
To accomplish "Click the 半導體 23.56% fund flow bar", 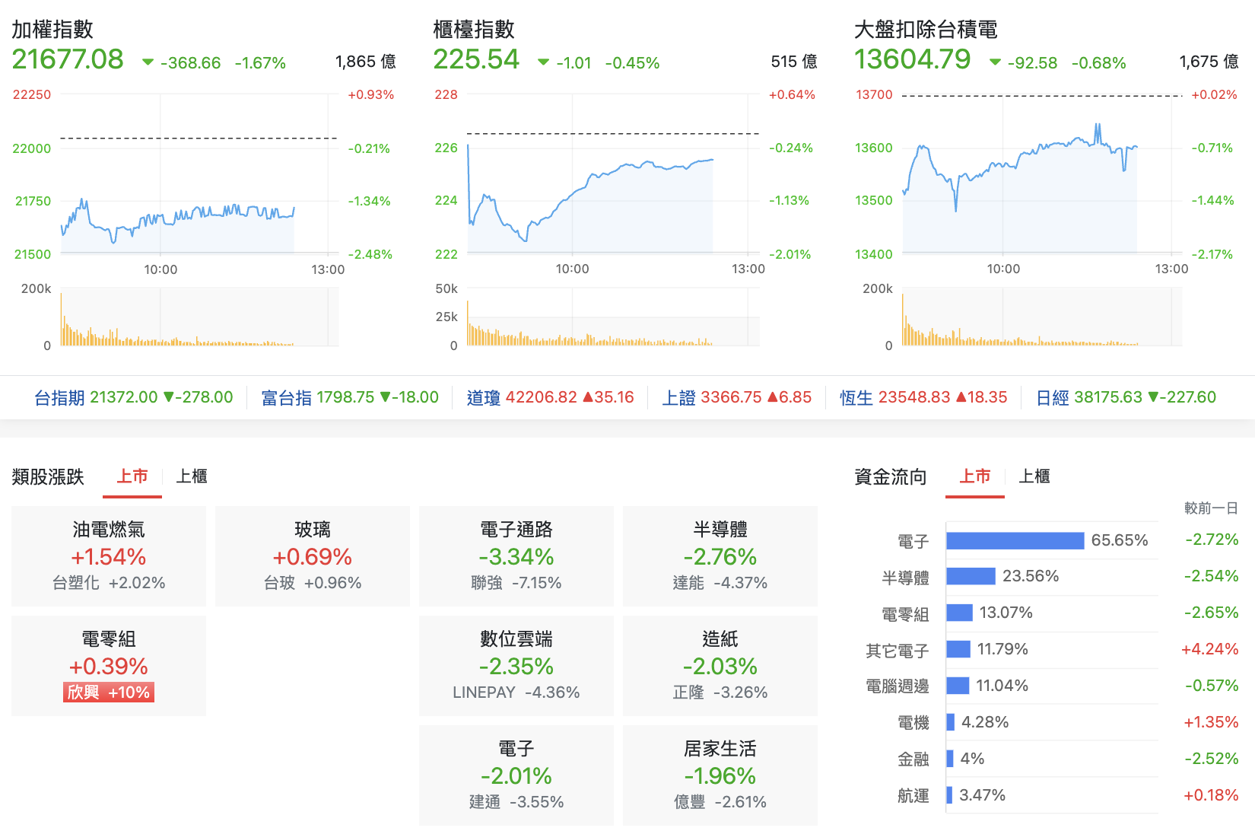I will [x=971, y=576].
